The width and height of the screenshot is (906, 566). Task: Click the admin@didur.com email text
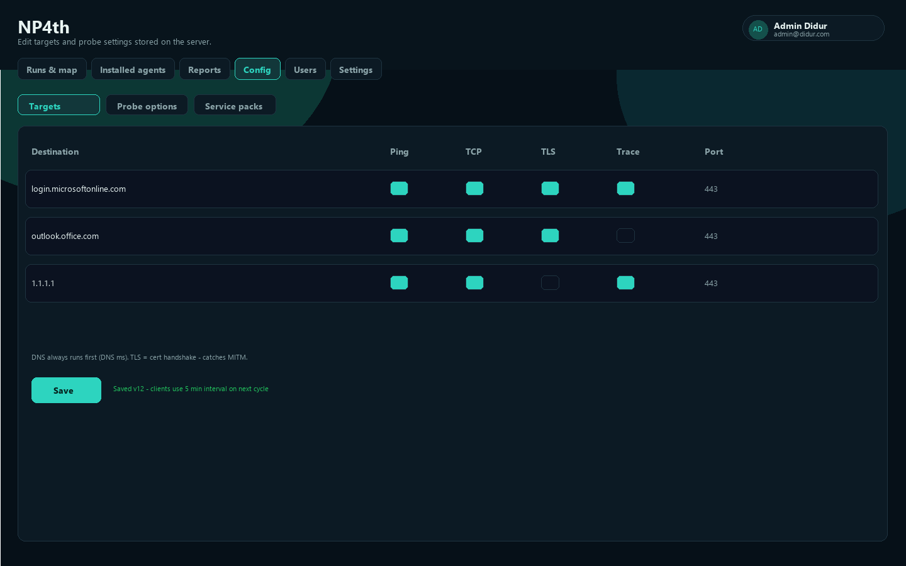point(802,35)
